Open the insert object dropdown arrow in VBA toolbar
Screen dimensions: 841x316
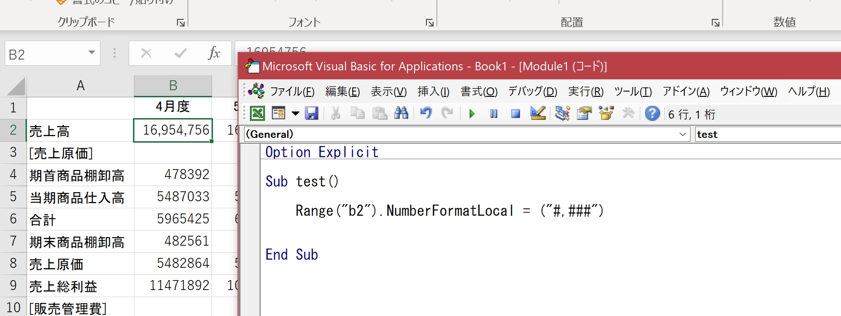(x=295, y=113)
